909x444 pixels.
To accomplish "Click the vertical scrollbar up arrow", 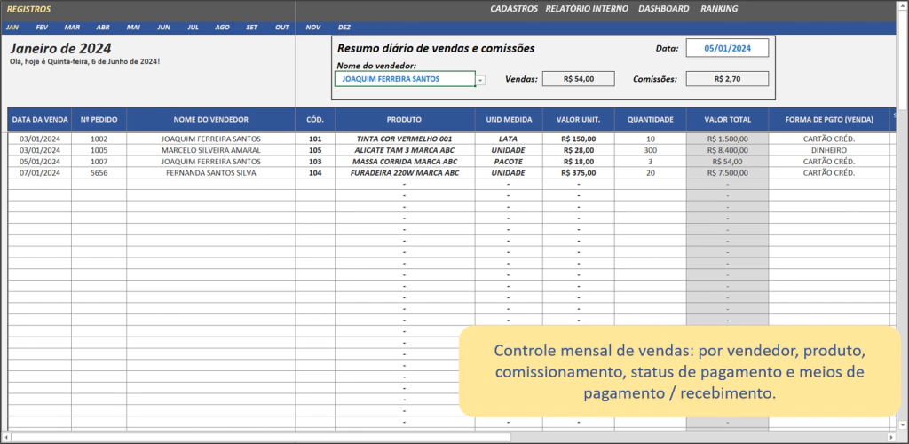I will point(903,4).
